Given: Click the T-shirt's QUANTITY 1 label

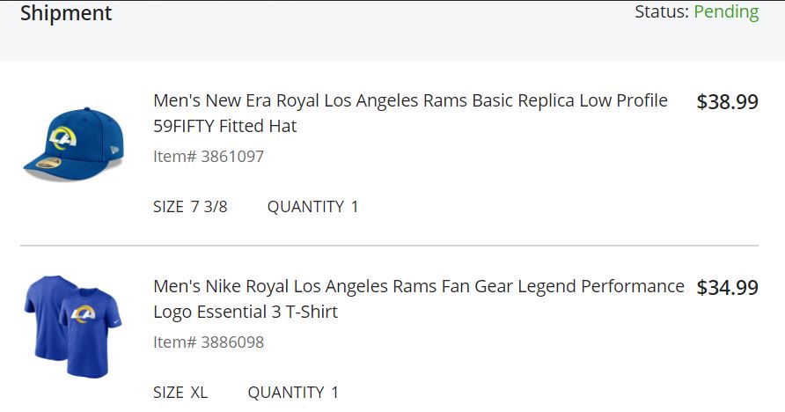Looking at the screenshot, I should [293, 392].
